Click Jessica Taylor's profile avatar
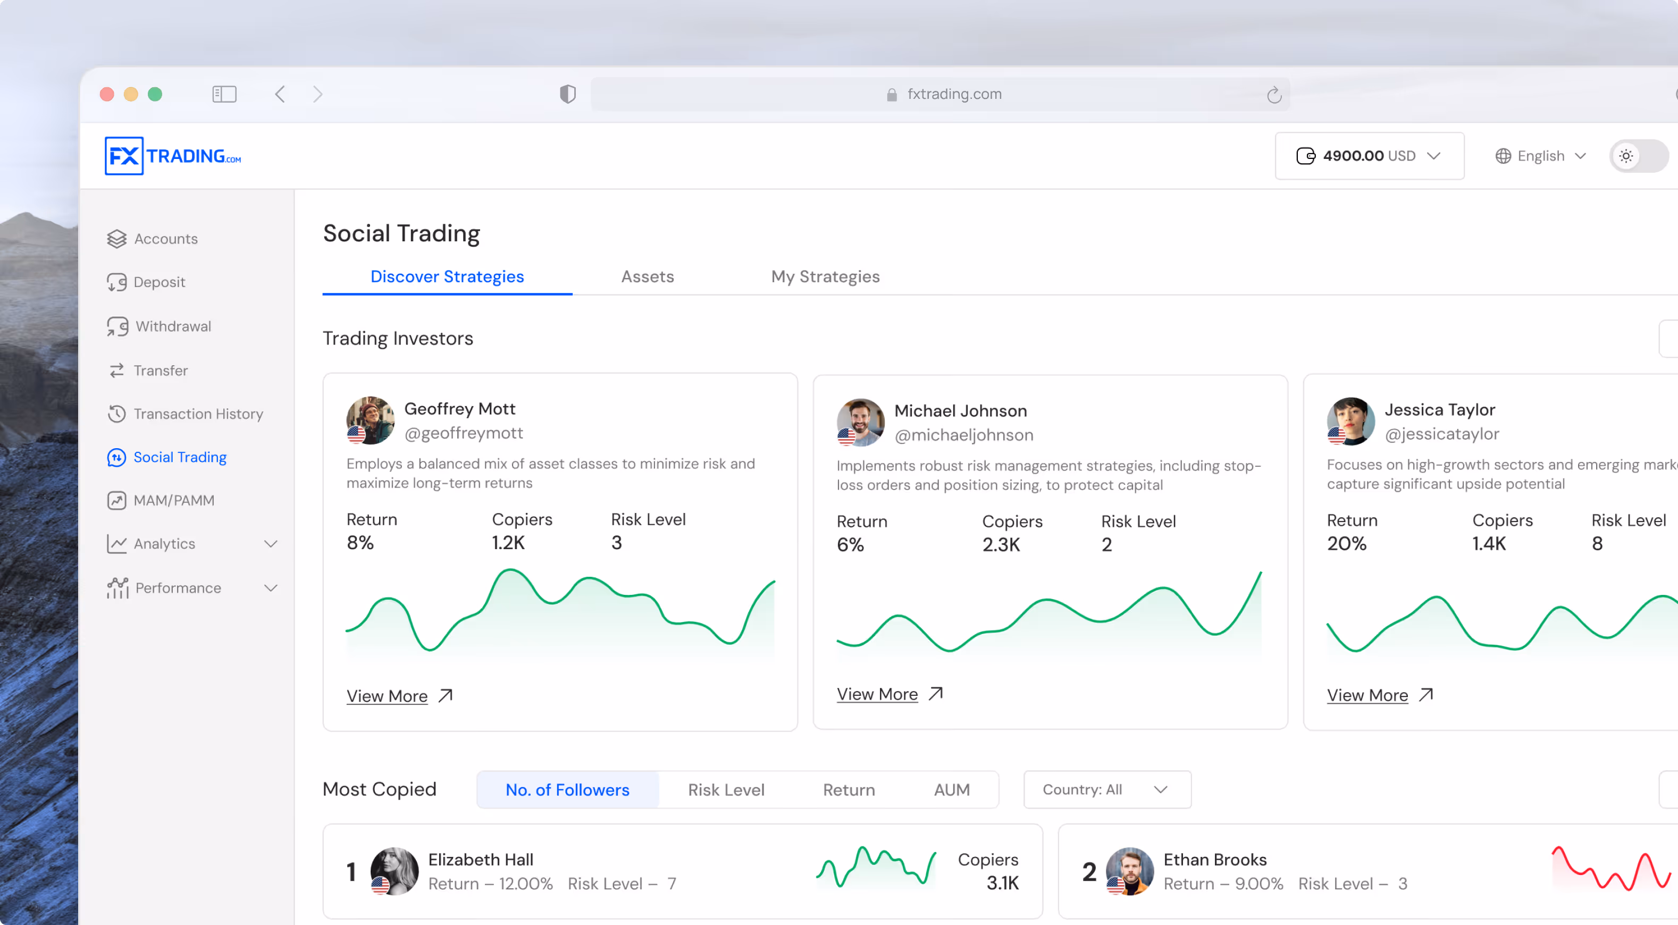Image resolution: width=1678 pixels, height=925 pixels. pyautogui.click(x=1350, y=421)
